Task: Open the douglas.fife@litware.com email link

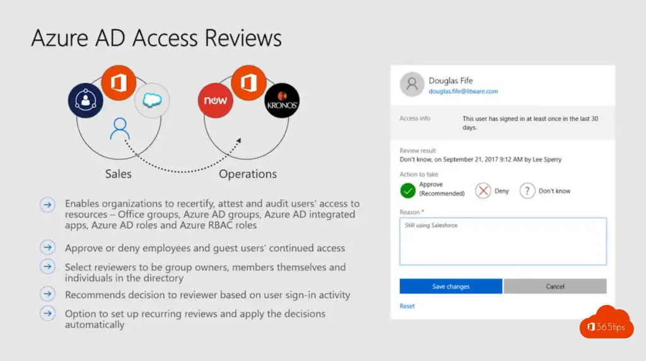Action: [x=463, y=91]
